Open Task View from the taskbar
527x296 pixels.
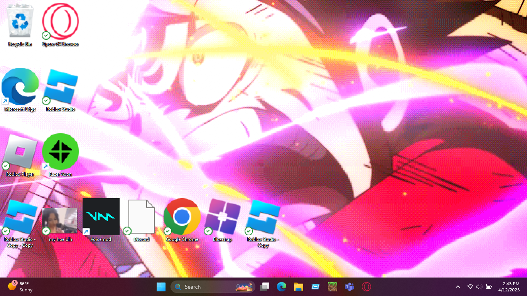click(x=265, y=287)
